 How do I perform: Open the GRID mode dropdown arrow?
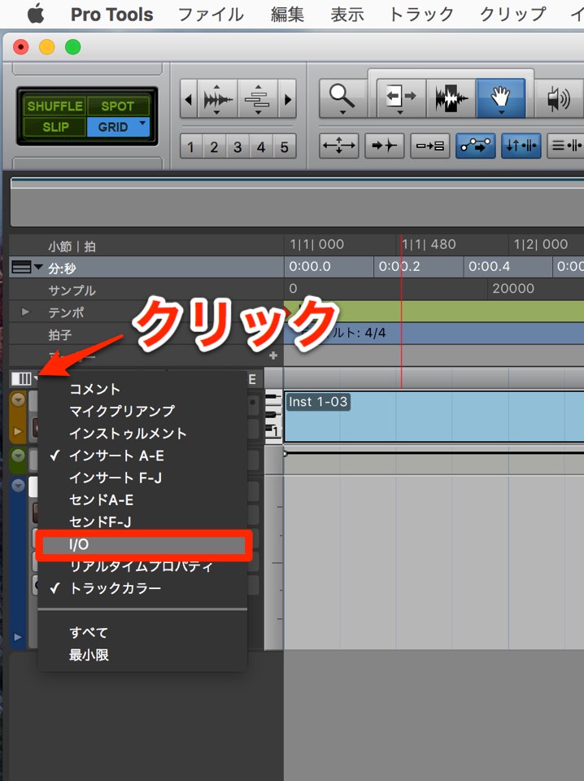point(143,123)
